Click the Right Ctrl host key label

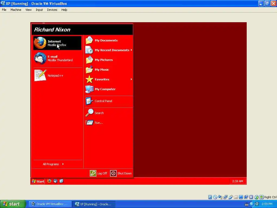tap(271, 197)
